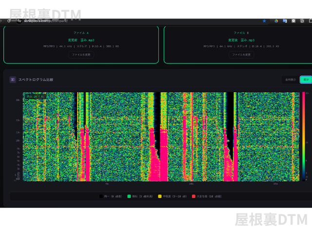Click the yellow 中程度 legend swatch
The height and width of the screenshot is (234, 312).
(159, 196)
